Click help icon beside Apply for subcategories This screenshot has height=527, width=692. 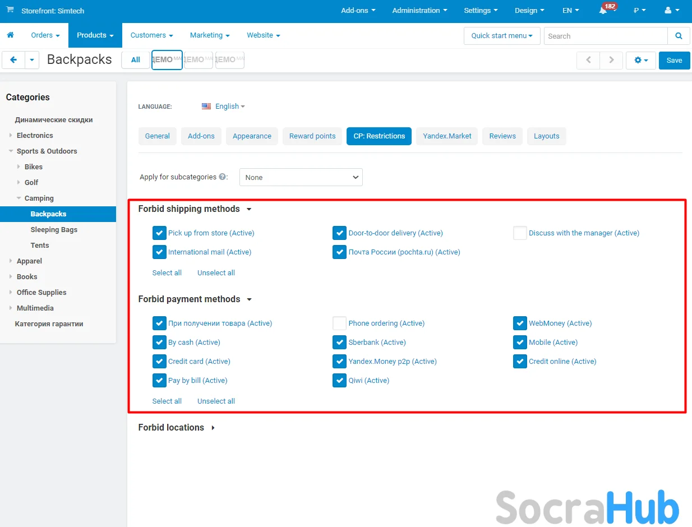pos(223,177)
